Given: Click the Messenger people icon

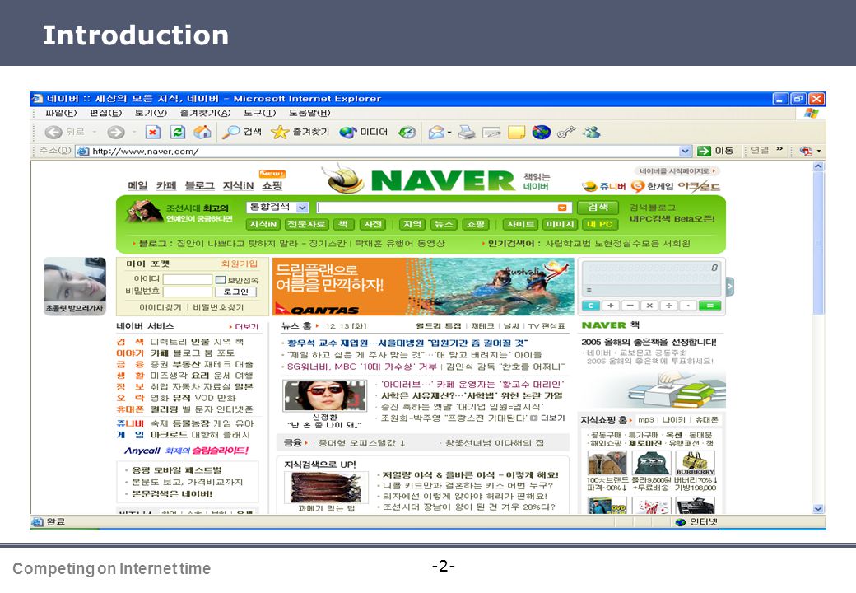Looking at the screenshot, I should click(x=591, y=132).
